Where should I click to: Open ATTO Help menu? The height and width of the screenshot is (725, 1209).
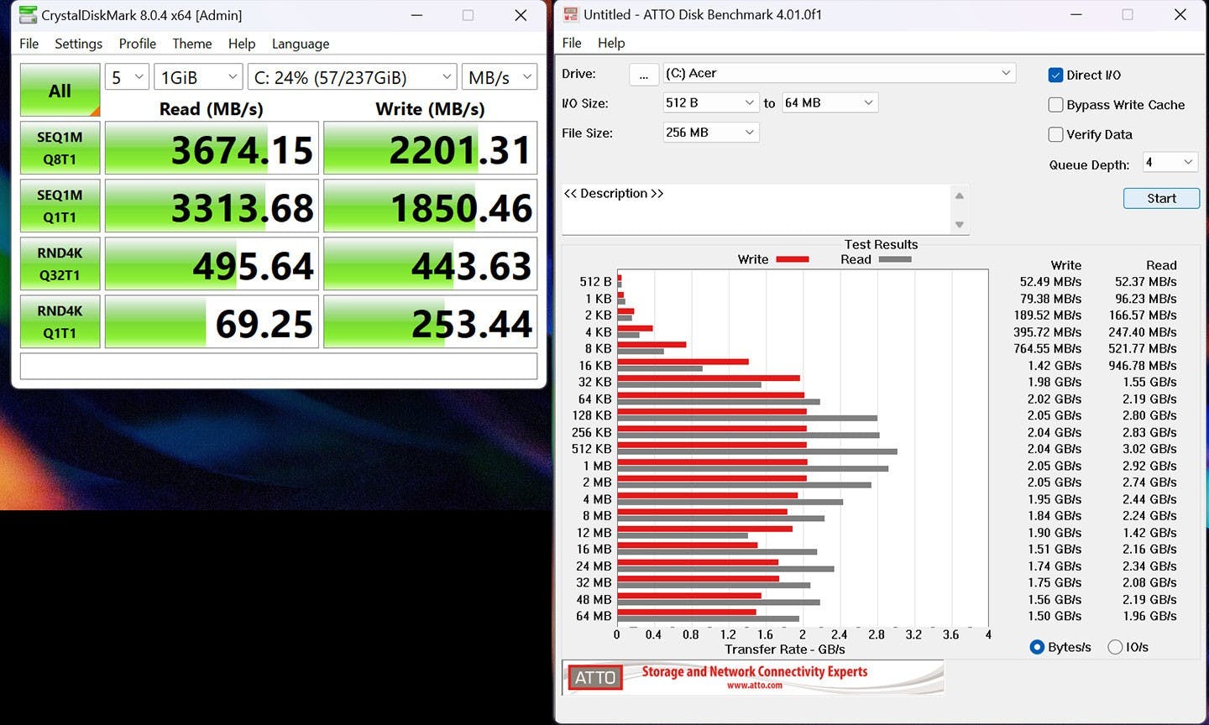tap(611, 43)
